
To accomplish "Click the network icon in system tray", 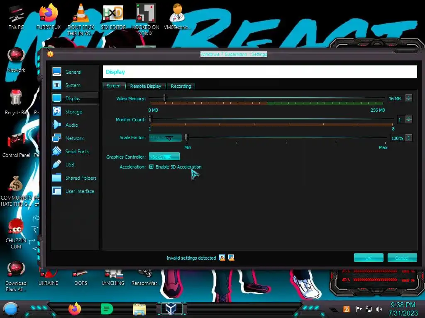I will pyautogui.click(x=369, y=309).
